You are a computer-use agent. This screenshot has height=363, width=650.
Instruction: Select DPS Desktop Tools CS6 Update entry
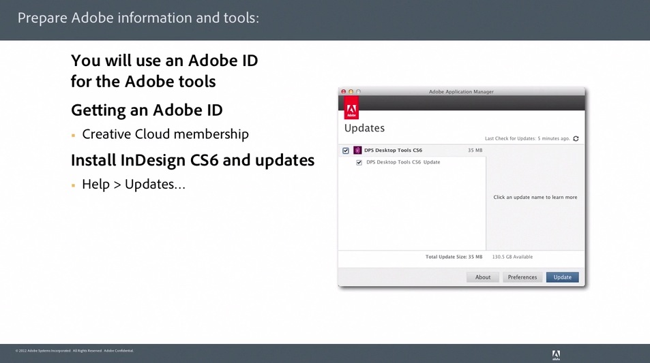[403, 162]
